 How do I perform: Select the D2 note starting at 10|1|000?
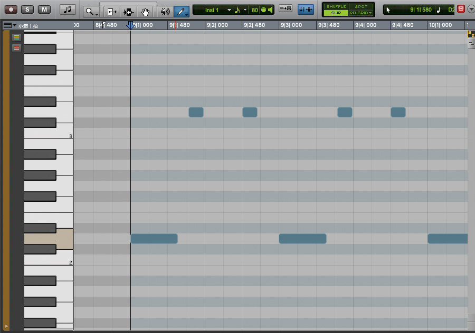[448, 239]
